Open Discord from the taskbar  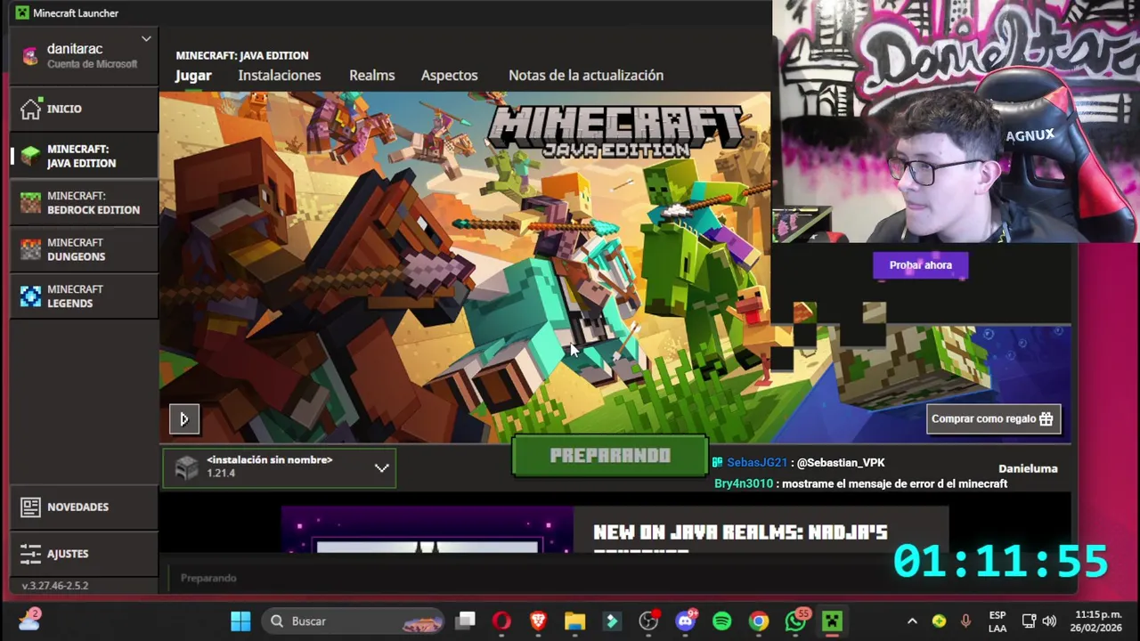[685, 621]
